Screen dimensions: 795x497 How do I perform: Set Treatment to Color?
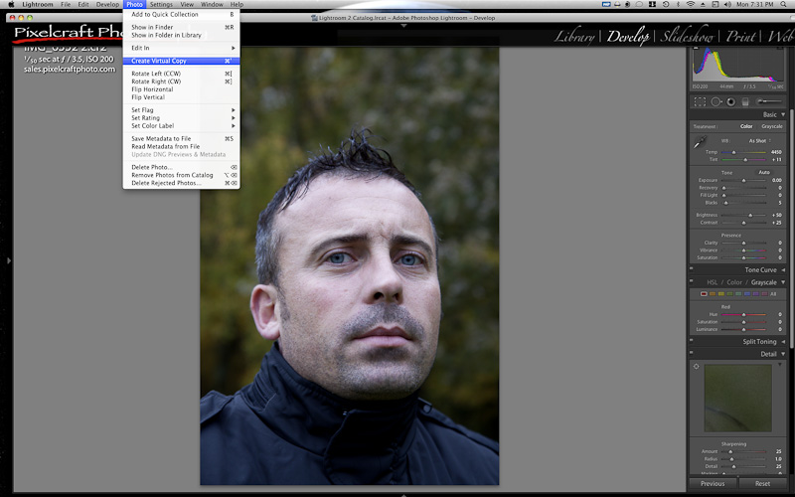[746, 126]
